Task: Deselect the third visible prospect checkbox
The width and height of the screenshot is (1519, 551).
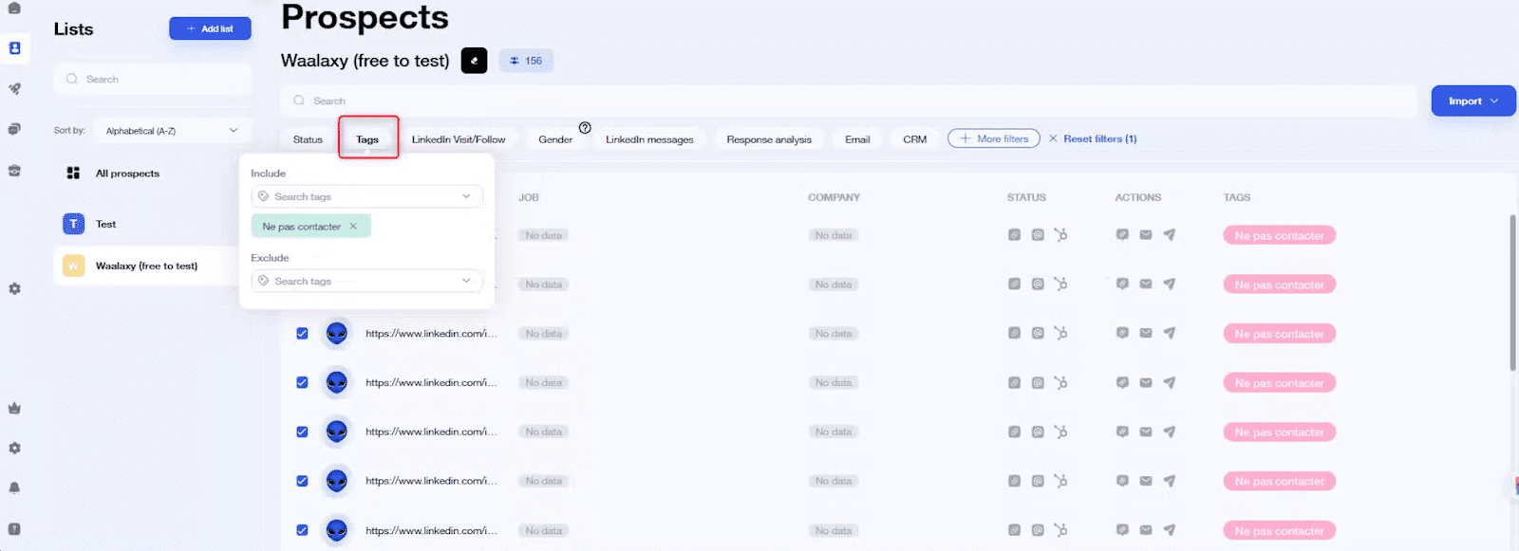Action: [302, 432]
